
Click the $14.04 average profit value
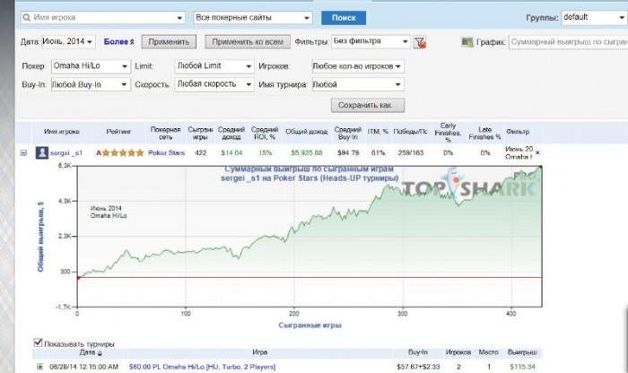point(231,153)
